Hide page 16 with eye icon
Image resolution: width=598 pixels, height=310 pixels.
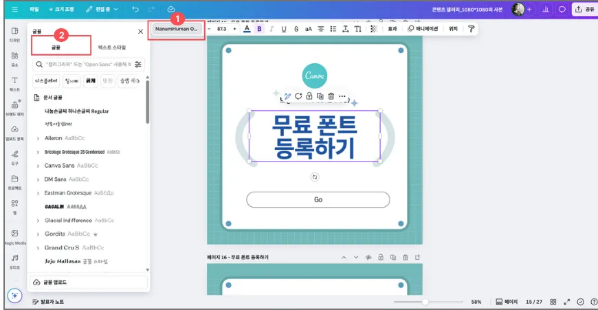[x=368, y=257]
